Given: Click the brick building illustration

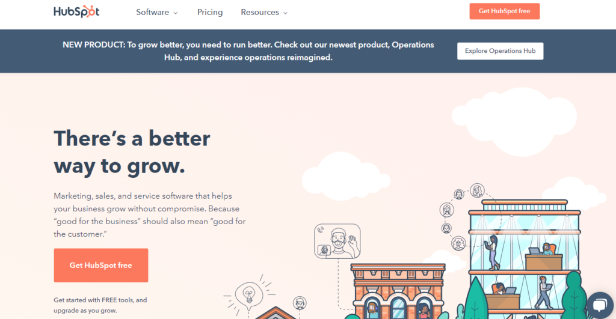Looking at the screenshot, I should pyautogui.click(x=398, y=291).
